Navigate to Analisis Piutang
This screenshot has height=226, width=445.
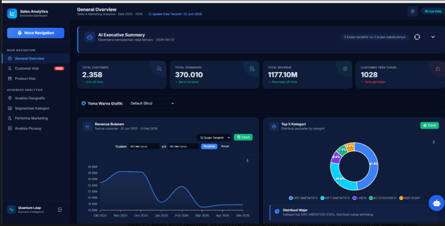36,129
